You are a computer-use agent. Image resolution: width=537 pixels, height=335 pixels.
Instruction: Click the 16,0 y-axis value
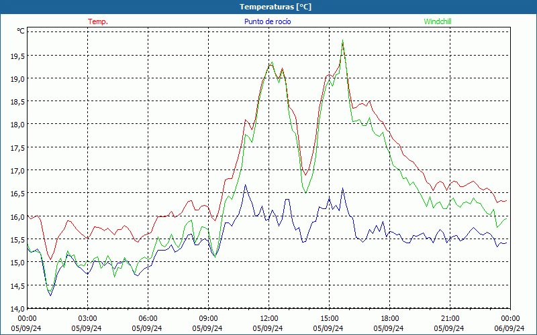pyautogui.click(x=18, y=217)
